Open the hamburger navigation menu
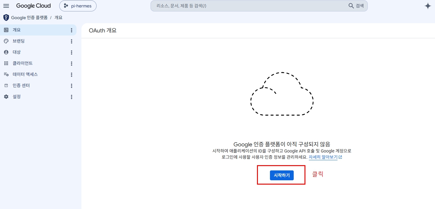435x209 pixels. click(6, 6)
